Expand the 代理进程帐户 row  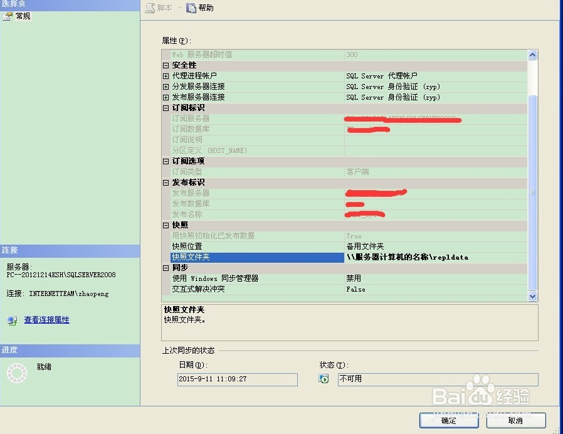click(x=166, y=76)
